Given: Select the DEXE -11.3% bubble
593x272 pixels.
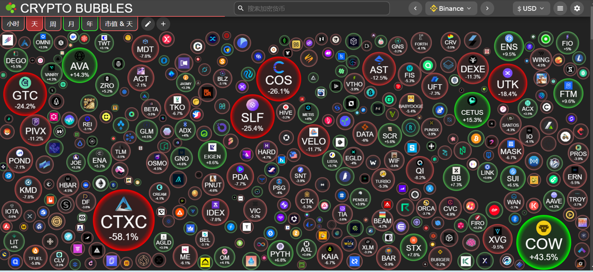Looking at the screenshot, I should pos(473,68).
